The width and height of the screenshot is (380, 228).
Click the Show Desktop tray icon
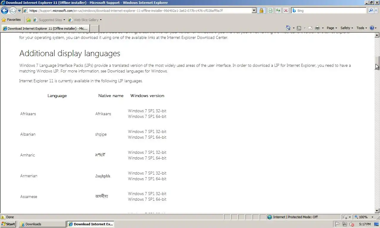(x=377, y=224)
